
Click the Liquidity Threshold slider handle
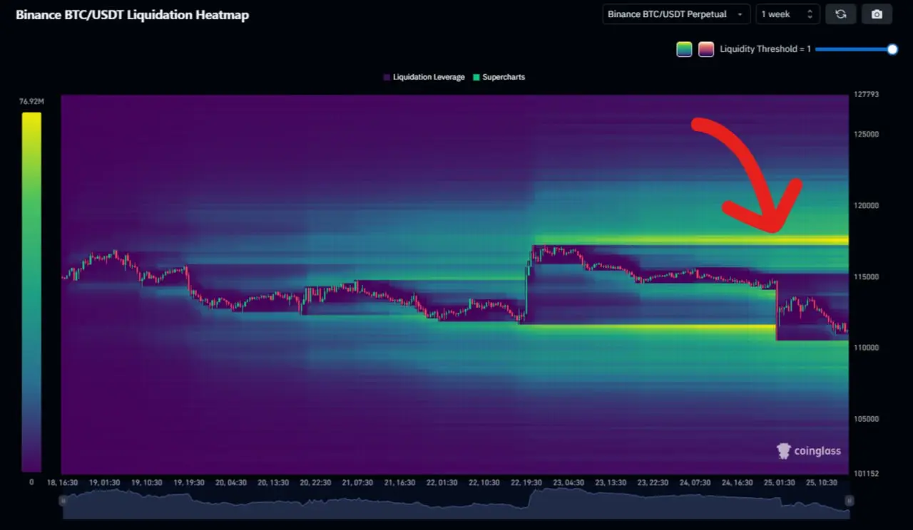pos(892,49)
